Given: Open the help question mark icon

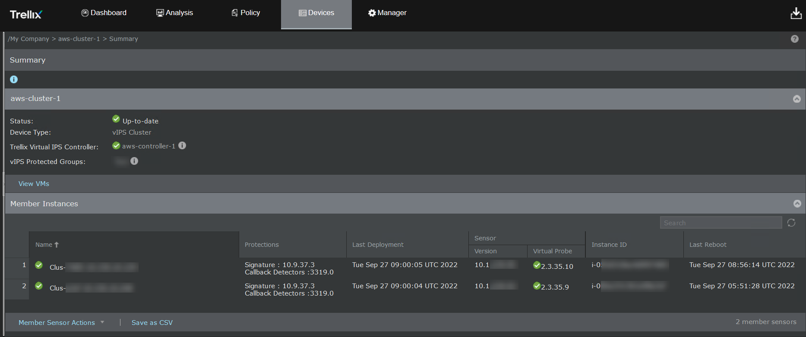Looking at the screenshot, I should [794, 39].
